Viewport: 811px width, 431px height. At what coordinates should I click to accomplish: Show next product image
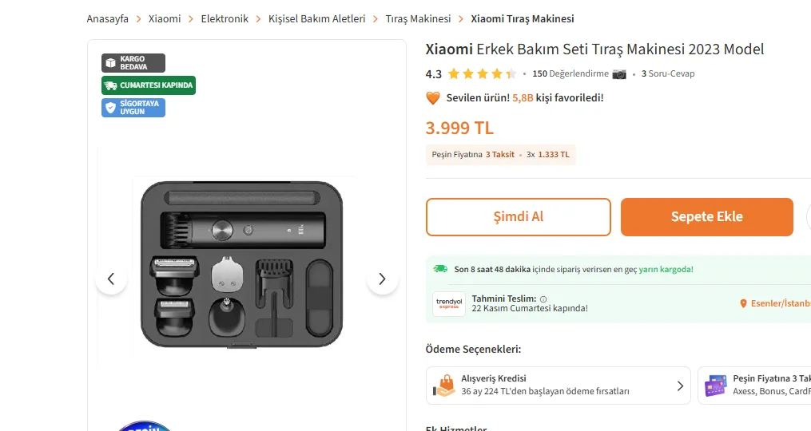pyautogui.click(x=382, y=279)
